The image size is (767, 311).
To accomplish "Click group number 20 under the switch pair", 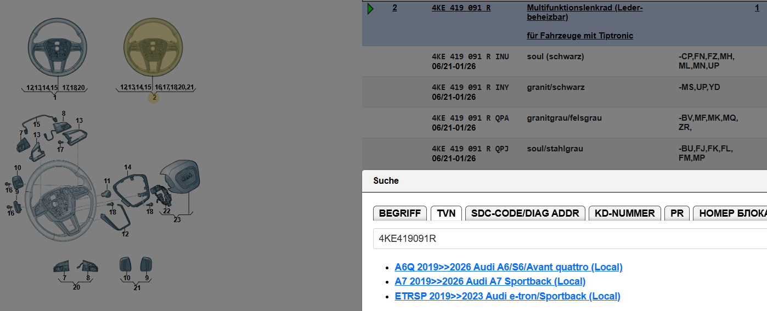I will (x=76, y=287).
